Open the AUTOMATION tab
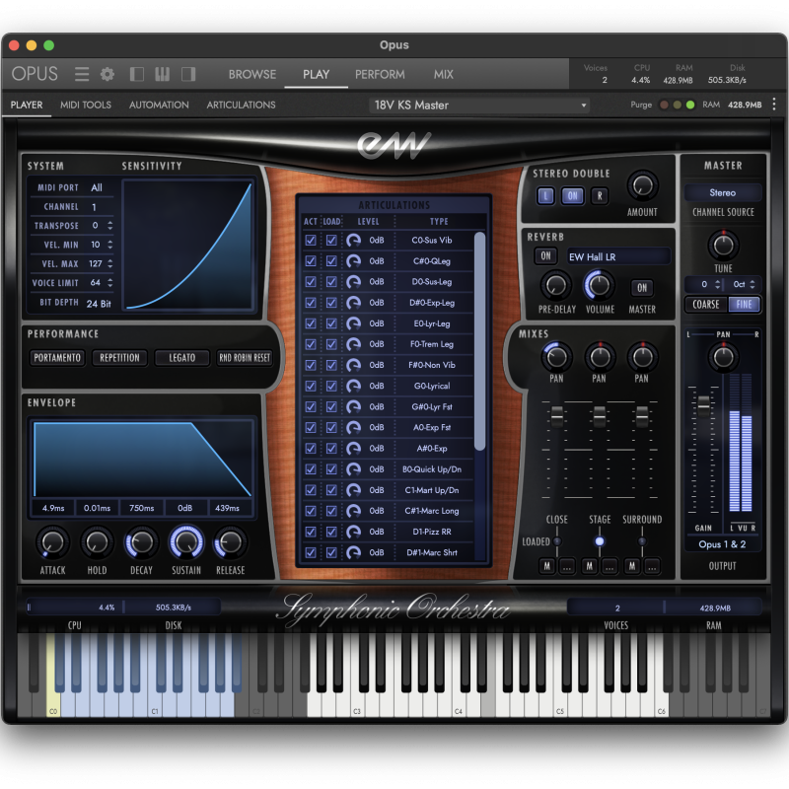 [159, 105]
